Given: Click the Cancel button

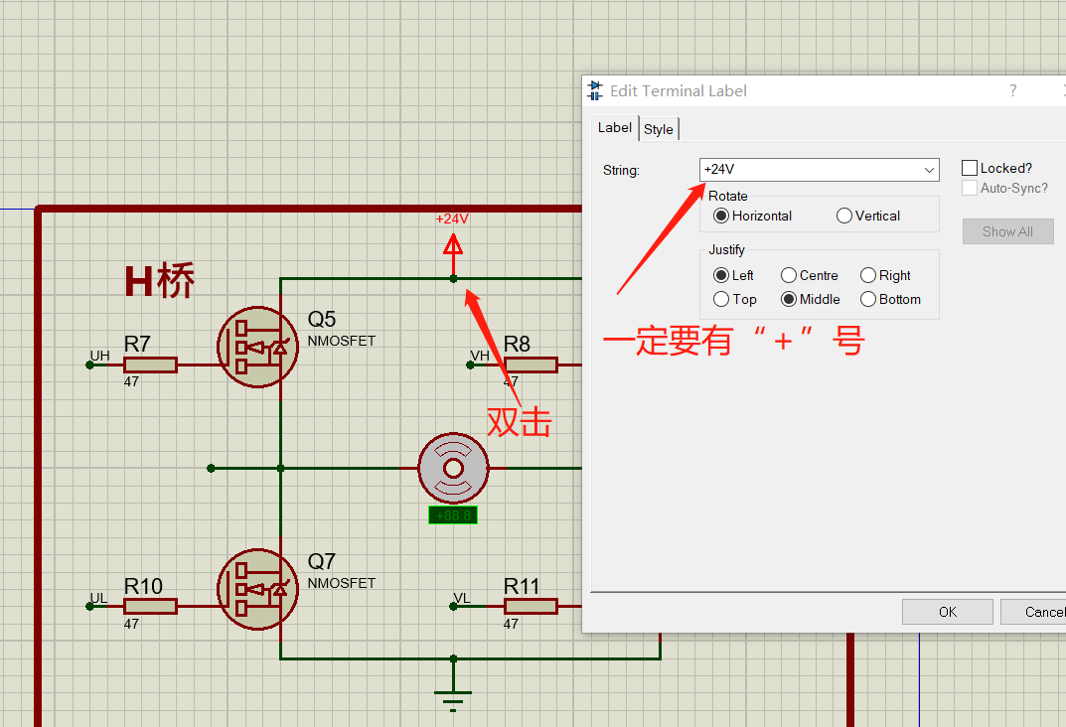Looking at the screenshot, I should click(x=1033, y=612).
